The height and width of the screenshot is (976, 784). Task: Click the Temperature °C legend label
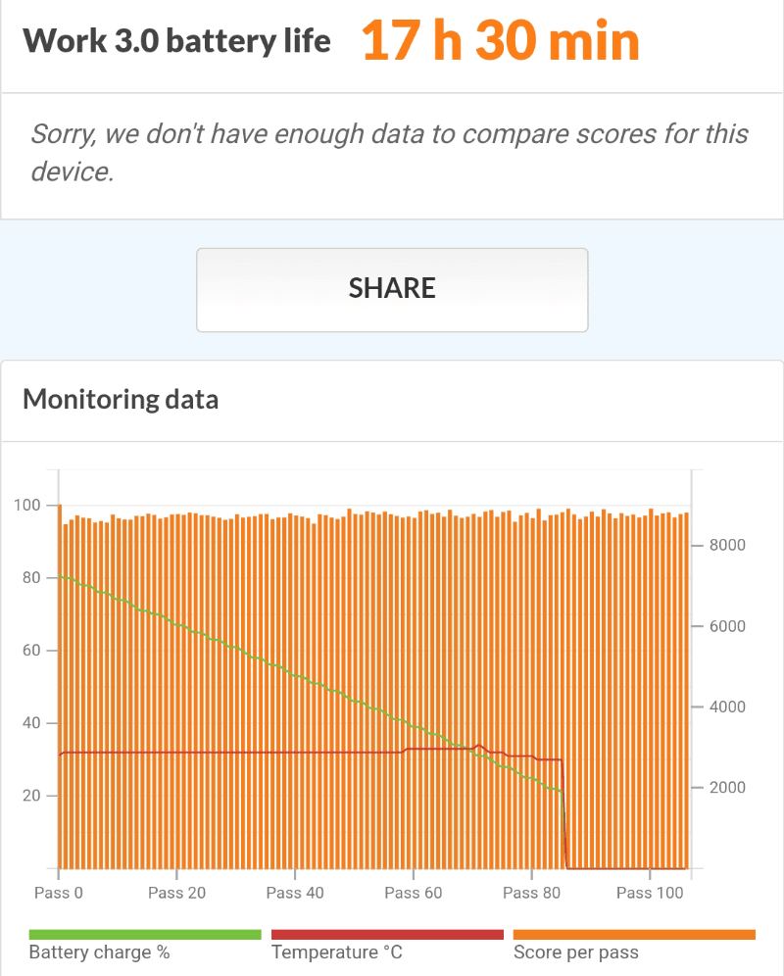(337, 952)
